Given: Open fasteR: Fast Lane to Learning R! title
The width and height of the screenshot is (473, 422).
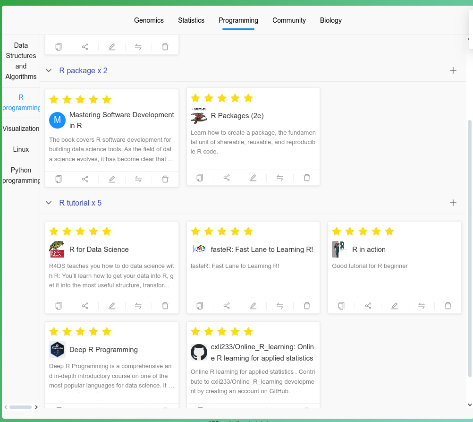Looking at the screenshot, I should coord(262,249).
